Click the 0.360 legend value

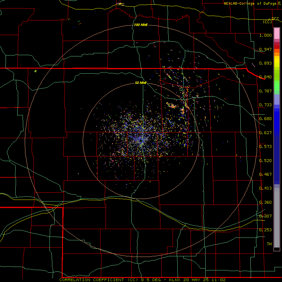(265, 202)
